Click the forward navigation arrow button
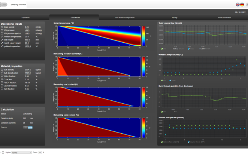 (4, 4)
